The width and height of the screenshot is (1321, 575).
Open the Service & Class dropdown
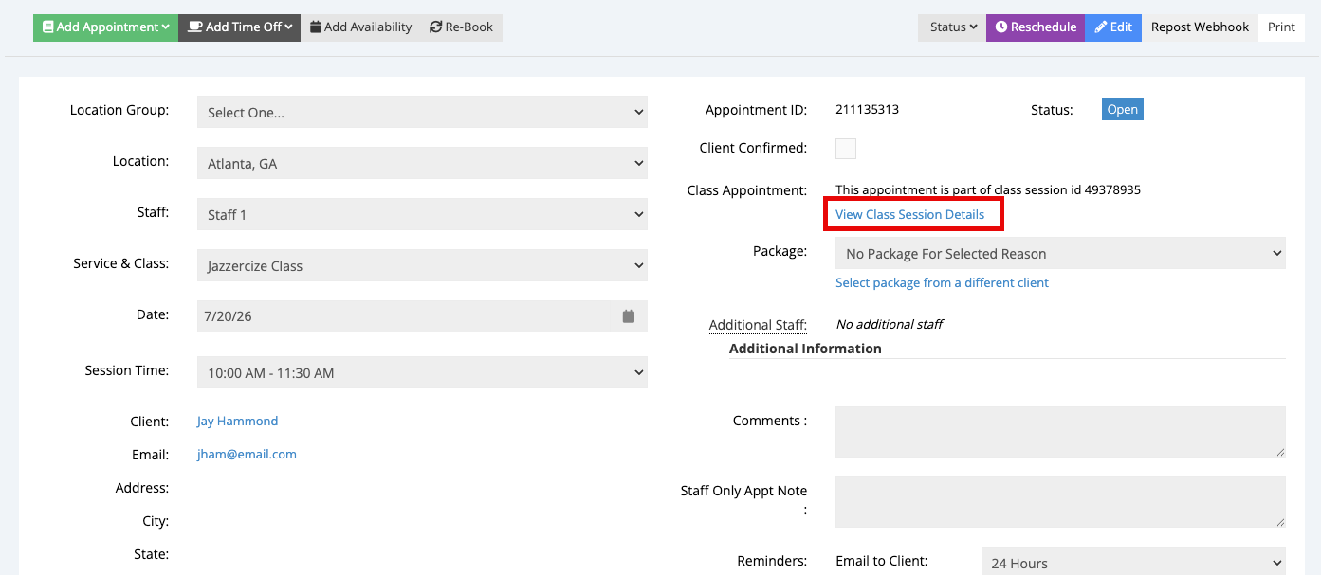(x=422, y=265)
